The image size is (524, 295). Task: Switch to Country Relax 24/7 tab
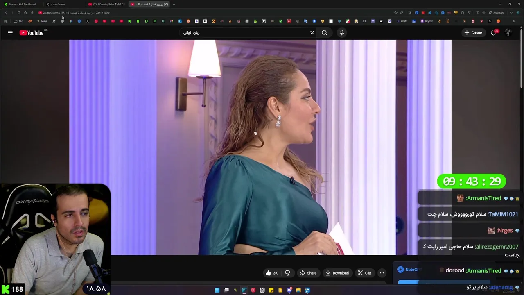106,4
